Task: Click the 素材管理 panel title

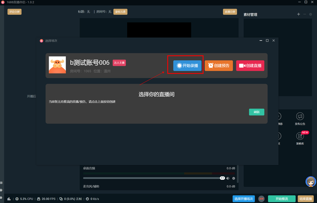Action: (250, 14)
